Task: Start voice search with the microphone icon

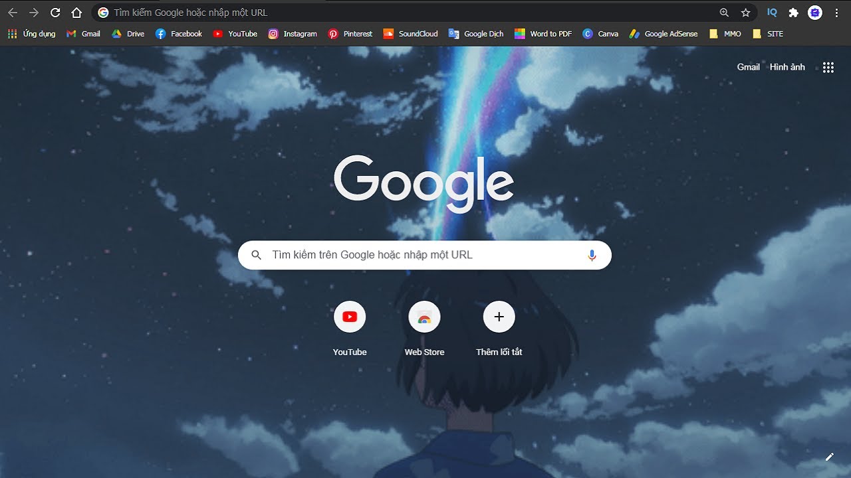Action: (x=592, y=255)
